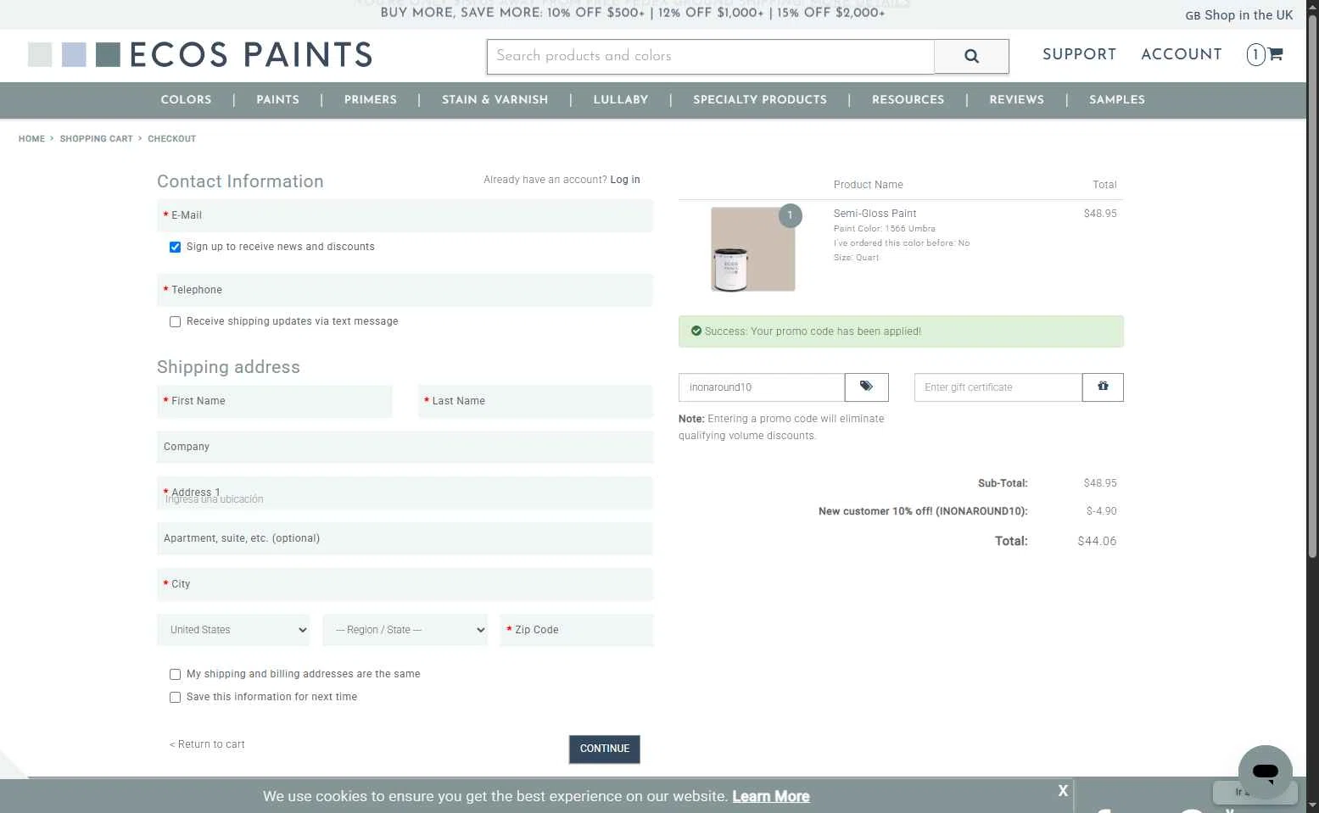Check 'My shipping and billing addresses are the same'
The height and width of the screenshot is (813, 1319).
tap(175, 675)
